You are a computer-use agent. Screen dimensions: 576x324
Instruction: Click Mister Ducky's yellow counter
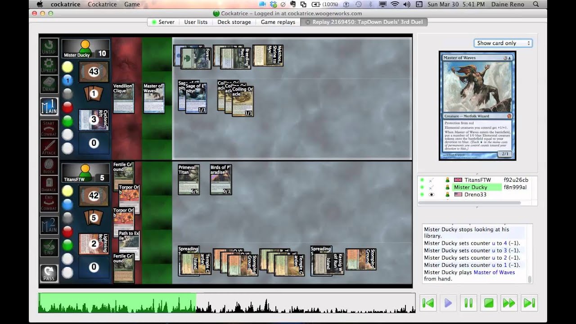[67, 67]
